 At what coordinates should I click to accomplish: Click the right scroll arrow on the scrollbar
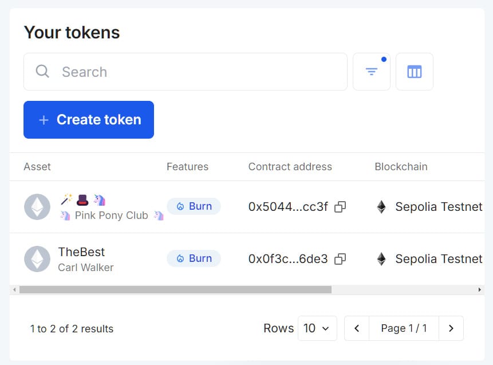click(x=480, y=289)
